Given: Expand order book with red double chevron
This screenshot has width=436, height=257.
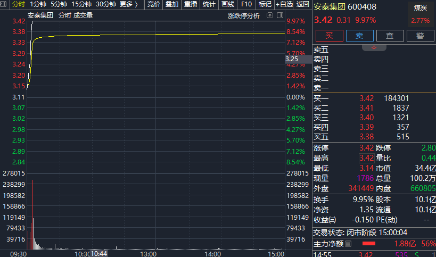Looking at the screenshot, I should (x=374, y=48).
